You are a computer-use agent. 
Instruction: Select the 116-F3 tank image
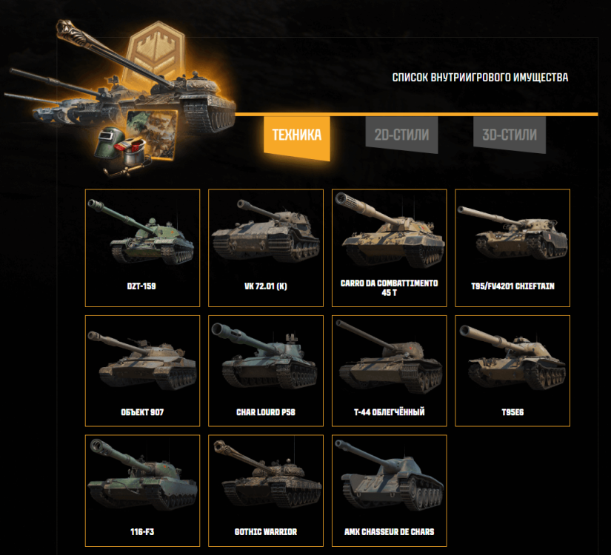point(143,474)
